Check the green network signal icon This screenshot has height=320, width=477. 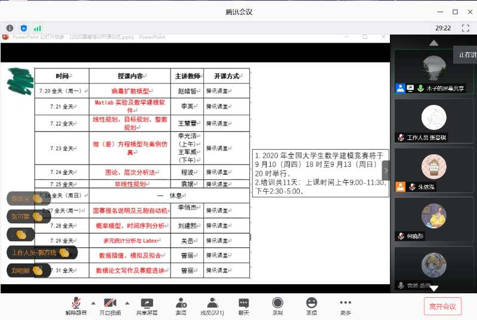pos(38,28)
